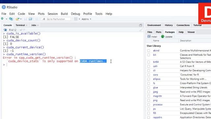211x119 pixels.
Task: Open the Debug menu
Action: (x=75, y=14)
